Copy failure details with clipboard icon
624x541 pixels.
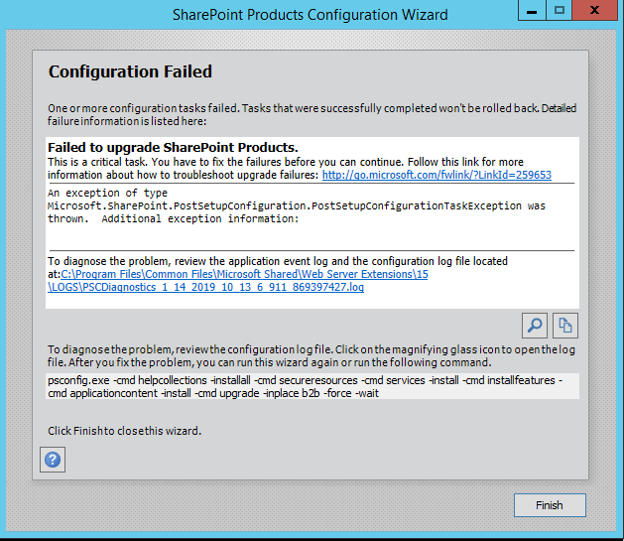click(x=565, y=326)
